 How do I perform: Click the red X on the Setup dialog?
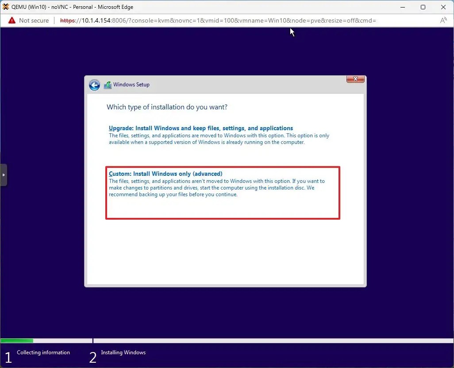pyautogui.click(x=355, y=78)
